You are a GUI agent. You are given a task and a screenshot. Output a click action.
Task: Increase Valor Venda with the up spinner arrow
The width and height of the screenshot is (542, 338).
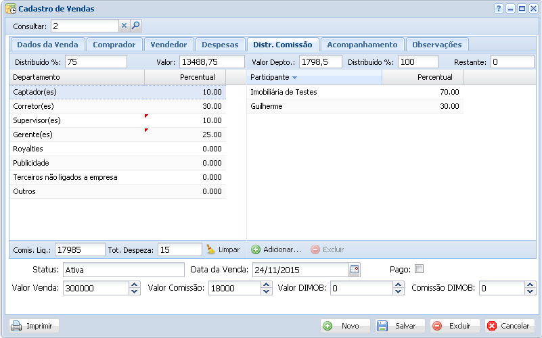[x=134, y=285]
